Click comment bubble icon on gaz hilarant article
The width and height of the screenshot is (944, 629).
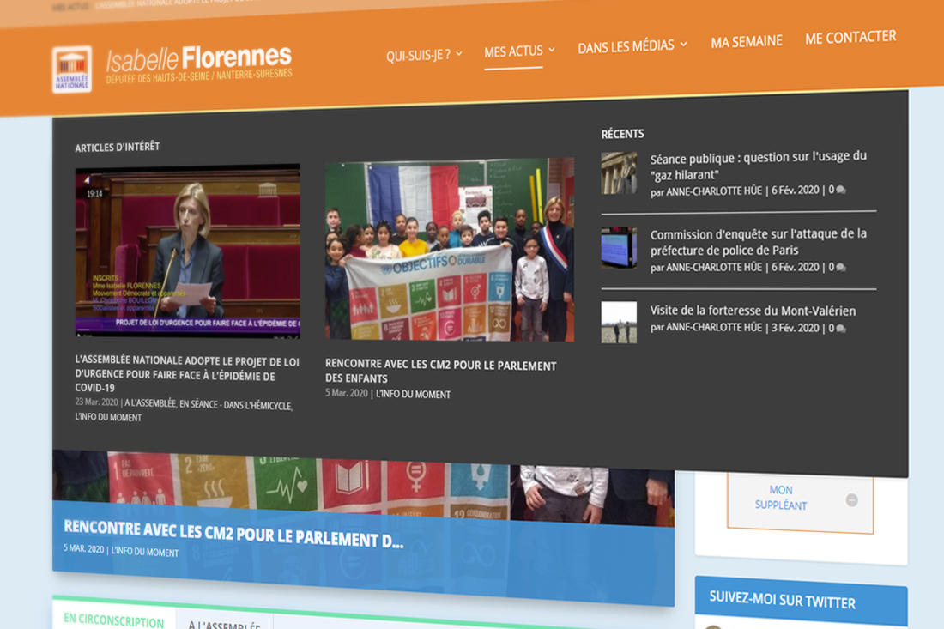841,191
